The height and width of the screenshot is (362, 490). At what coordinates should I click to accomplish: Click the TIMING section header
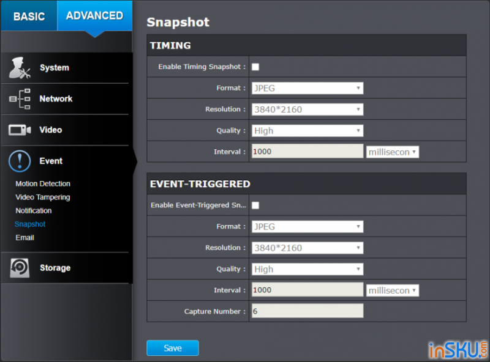click(x=307, y=45)
